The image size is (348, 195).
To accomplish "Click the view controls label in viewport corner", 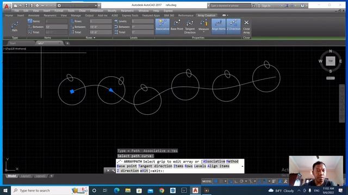I will pyautogui.click(x=15, y=49).
